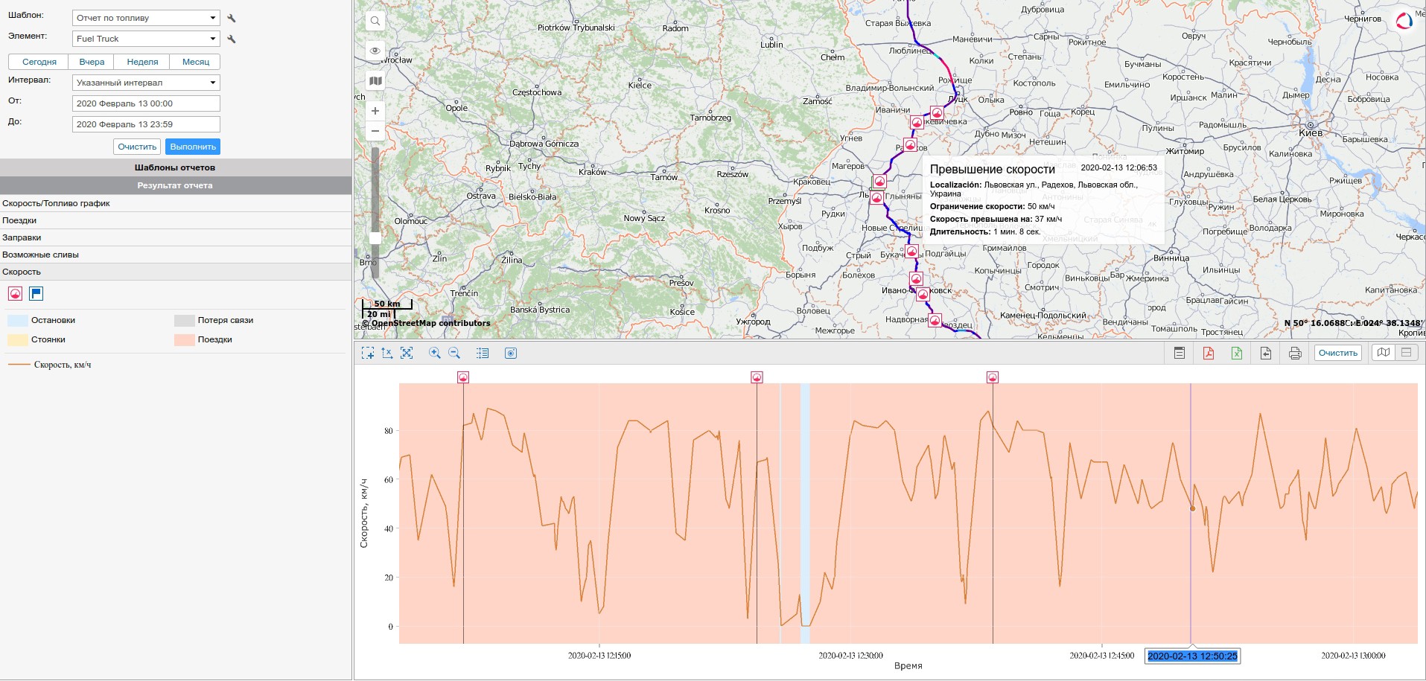This screenshot has height=681, width=1426.
Task: Activate the chart area zoom selection tool
Action: (368, 354)
